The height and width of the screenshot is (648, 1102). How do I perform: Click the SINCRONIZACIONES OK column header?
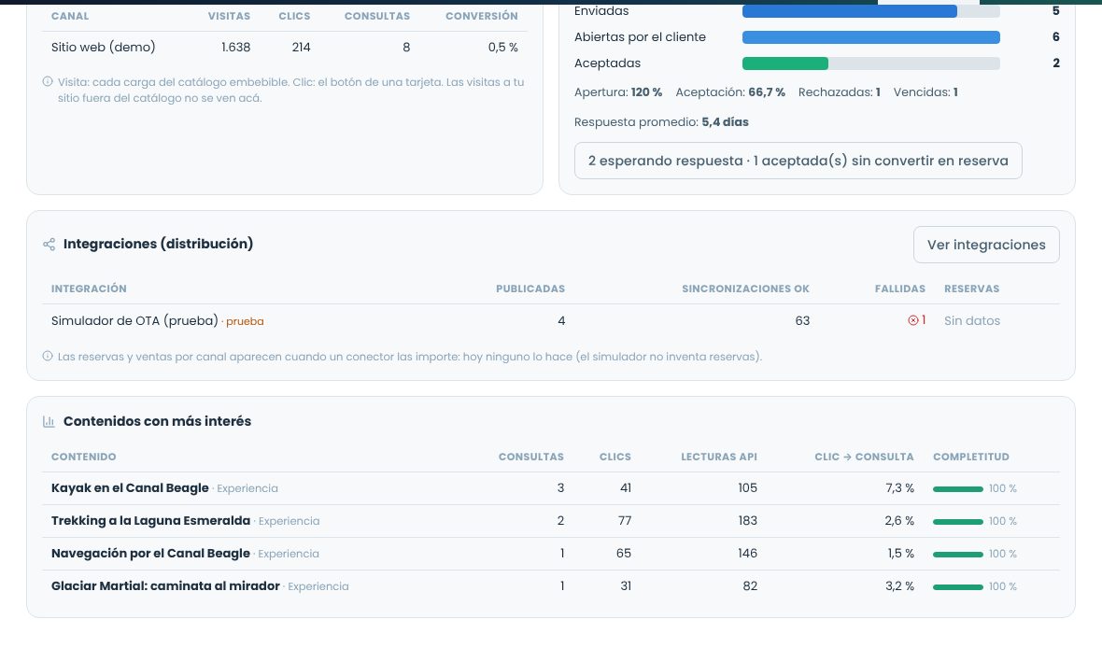coord(745,289)
